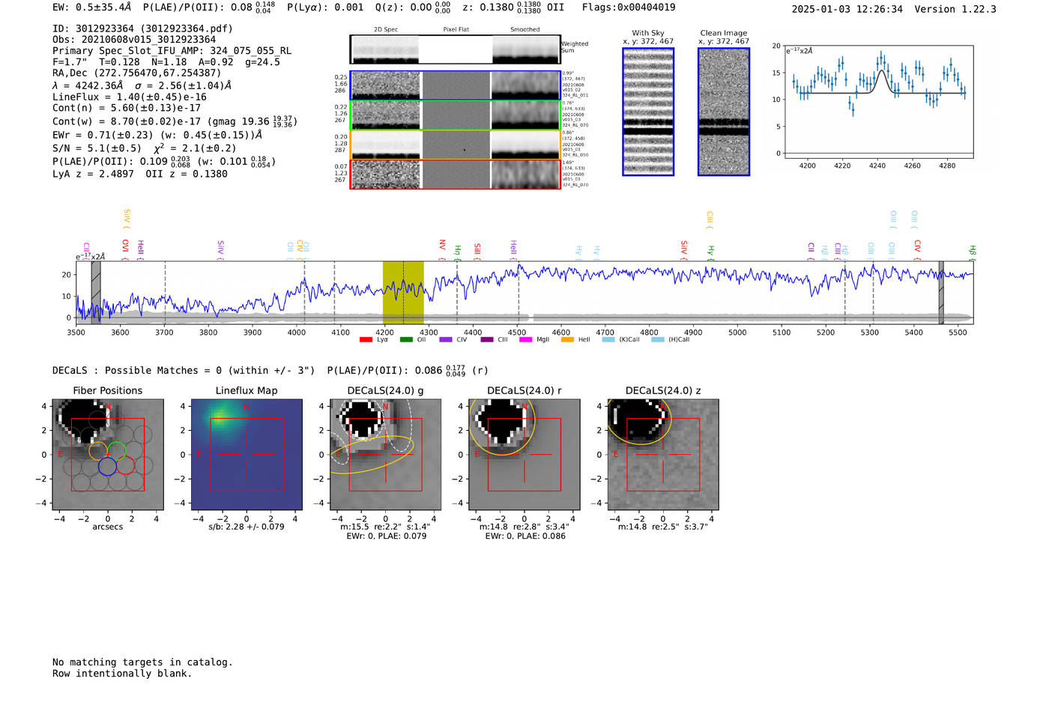Viewport: 1049px width, 714px height.
Task: Click the CIV purple legend swatch
Action: pyautogui.click(x=446, y=339)
